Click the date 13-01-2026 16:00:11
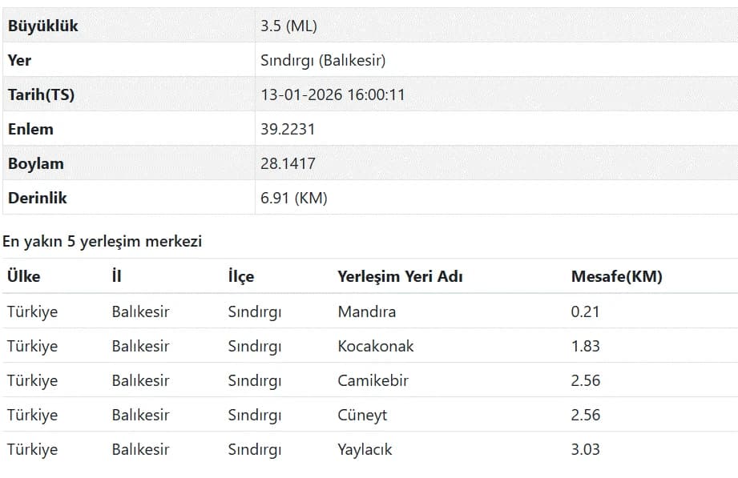 click(333, 95)
